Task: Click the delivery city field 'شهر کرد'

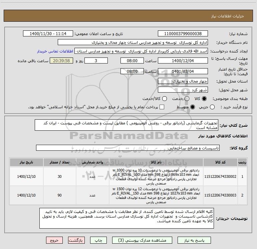Action: [x=183, y=90]
